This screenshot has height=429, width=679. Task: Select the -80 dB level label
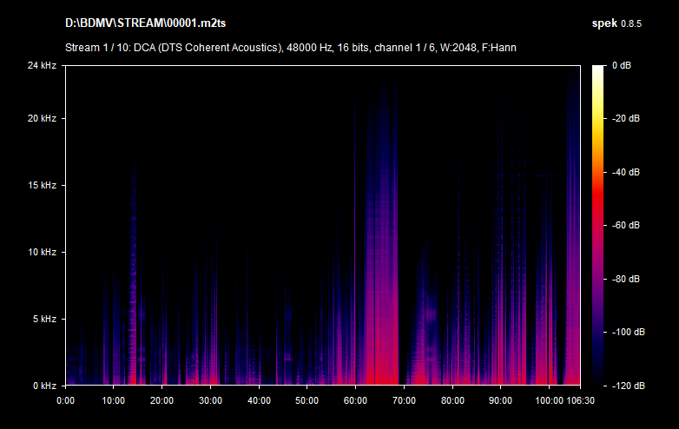tap(625, 280)
